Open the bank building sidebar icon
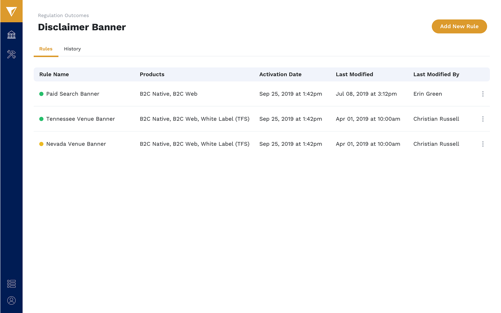This screenshot has height=313, width=501. click(x=11, y=35)
